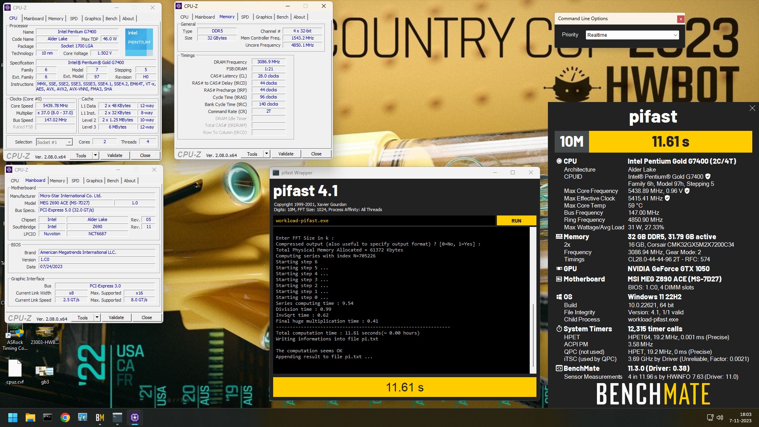Click verified shield next to Max Effective Clock

(x=667, y=198)
